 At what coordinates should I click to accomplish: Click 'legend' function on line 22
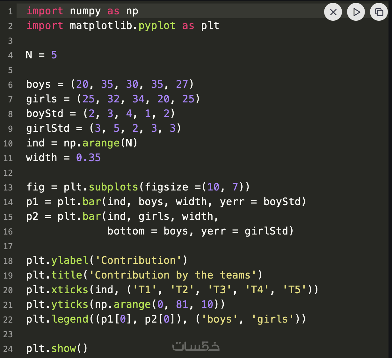pyautogui.click(x=70, y=319)
